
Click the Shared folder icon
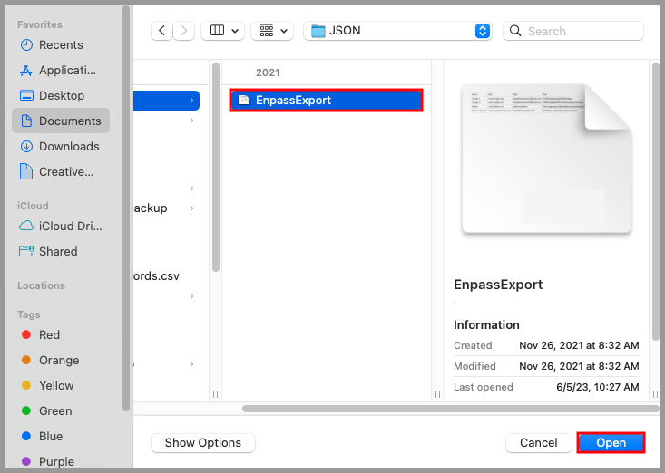[26, 251]
